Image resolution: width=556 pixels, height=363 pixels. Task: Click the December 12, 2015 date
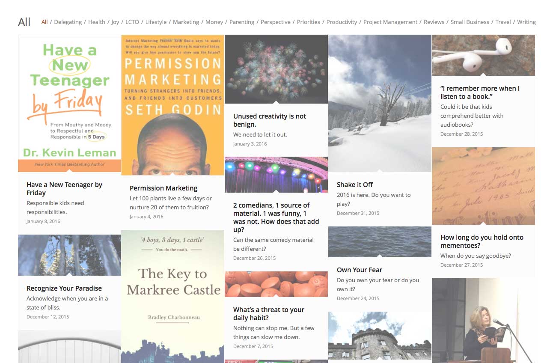[x=48, y=317]
